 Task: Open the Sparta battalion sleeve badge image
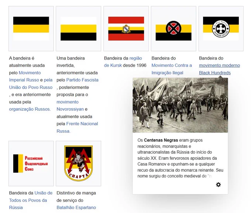(78, 163)
